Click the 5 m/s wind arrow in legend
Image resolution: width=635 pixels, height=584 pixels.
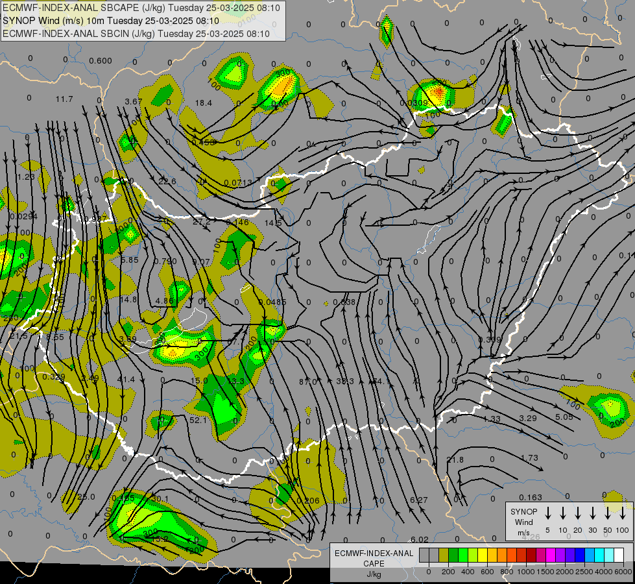[x=548, y=513]
